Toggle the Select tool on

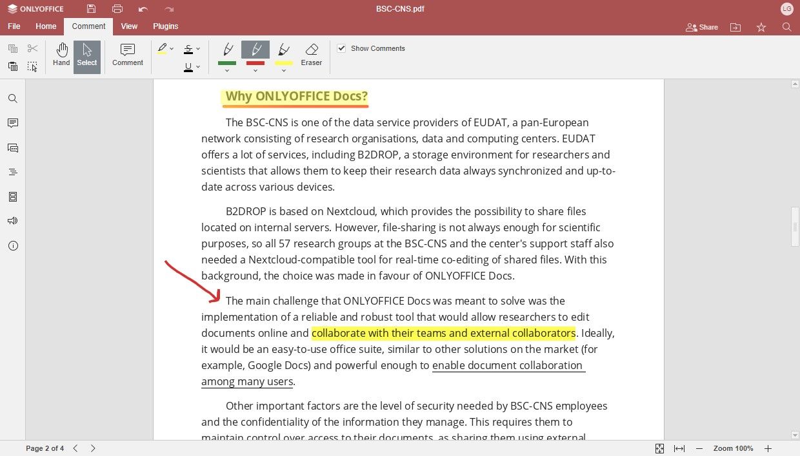(x=86, y=55)
